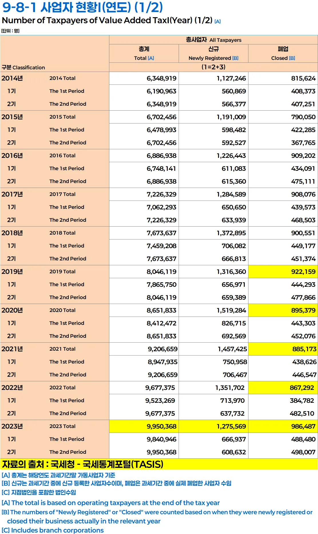The height and width of the screenshot is (534, 318).
Task: Select newly registered value 1,372,895
Action: (231, 233)
